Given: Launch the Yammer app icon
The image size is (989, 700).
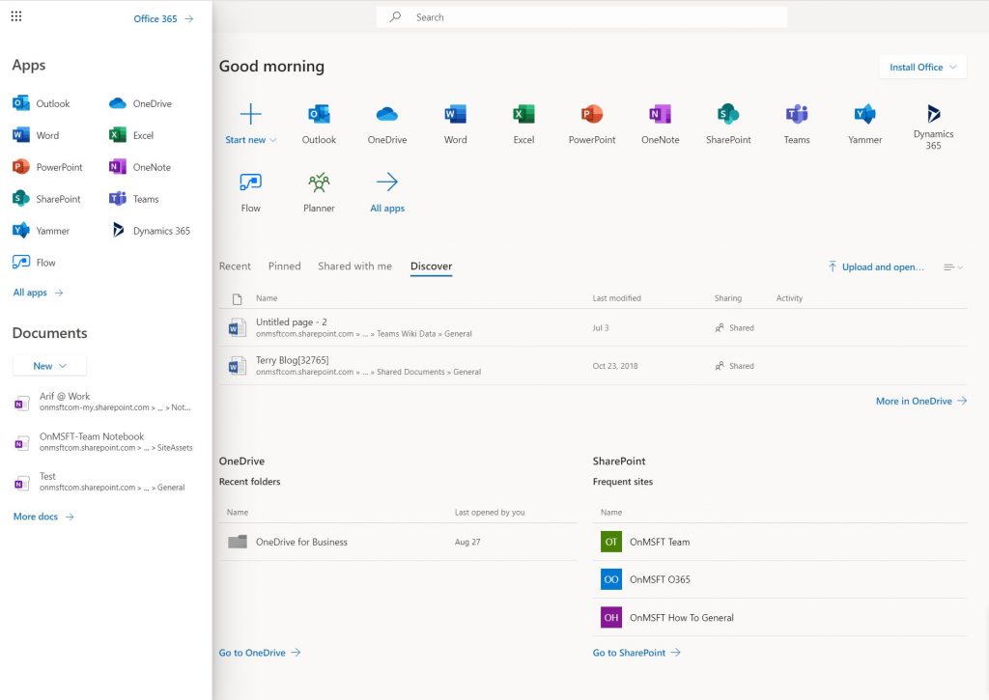Looking at the screenshot, I should [x=864, y=114].
